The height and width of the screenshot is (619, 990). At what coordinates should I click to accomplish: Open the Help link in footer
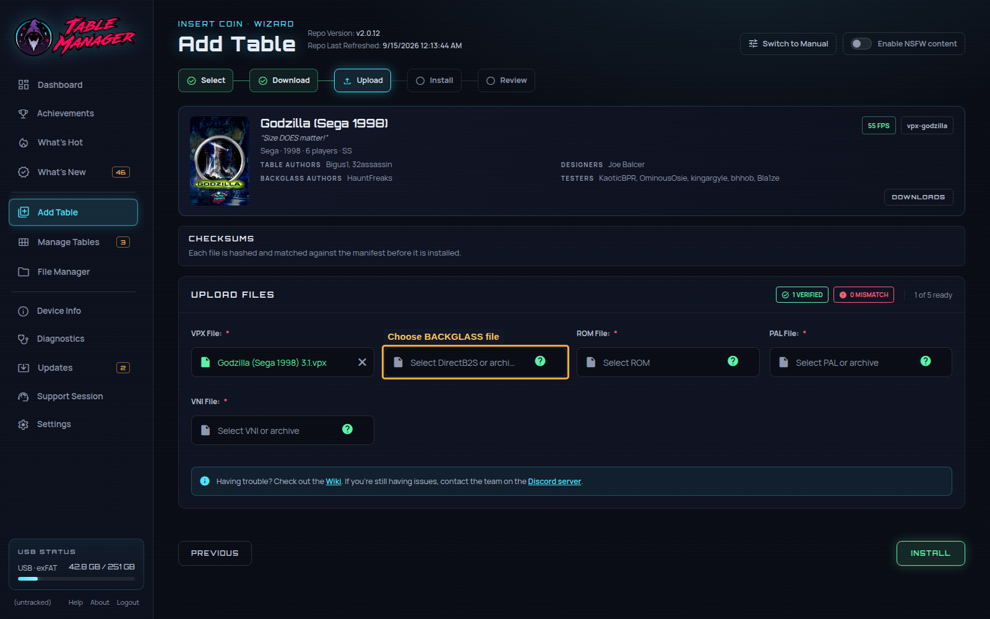75,603
